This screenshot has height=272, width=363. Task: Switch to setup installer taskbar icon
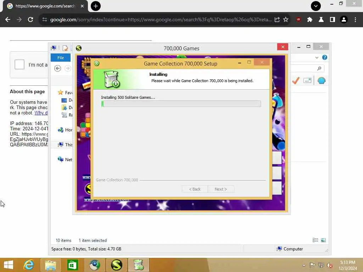[x=139, y=265]
